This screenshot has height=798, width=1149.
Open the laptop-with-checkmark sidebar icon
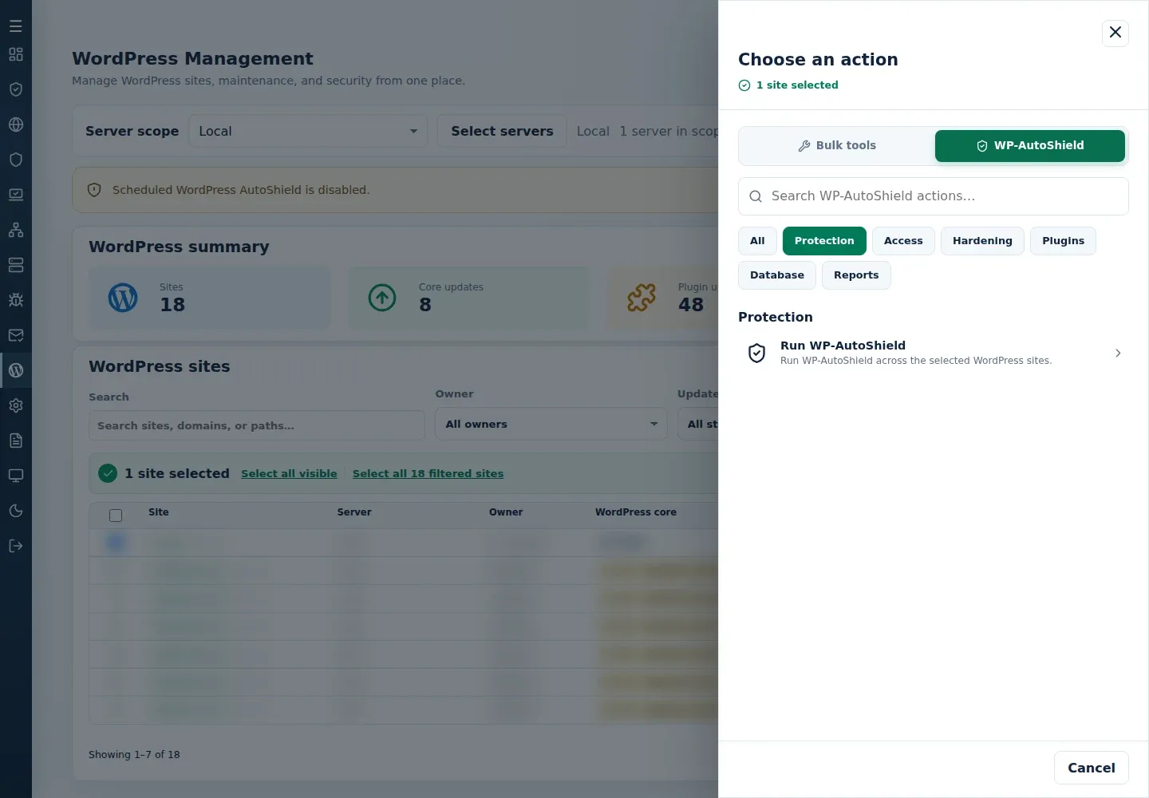(x=16, y=195)
